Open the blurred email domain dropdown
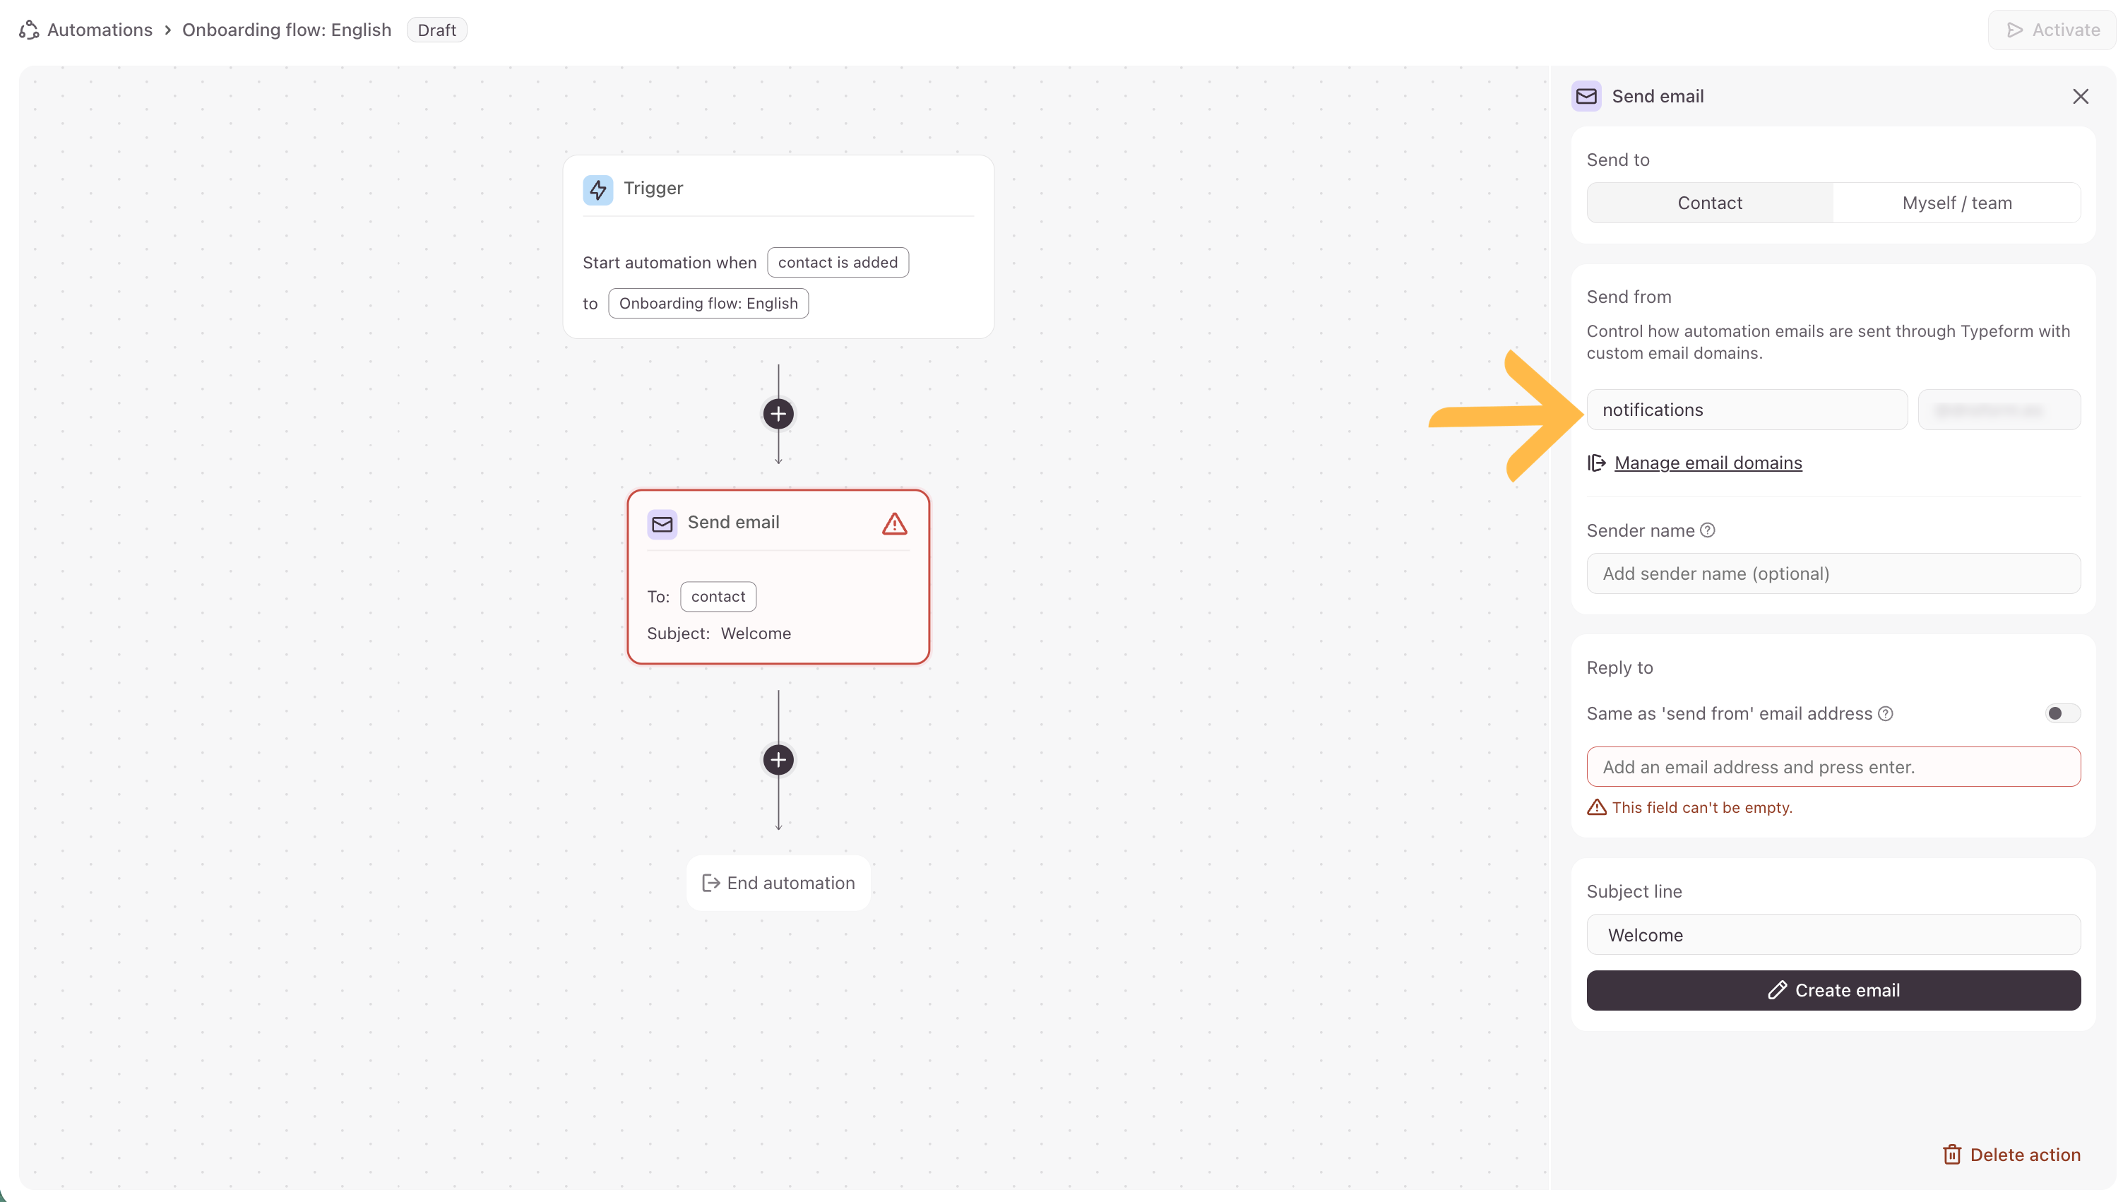 pyautogui.click(x=1999, y=410)
